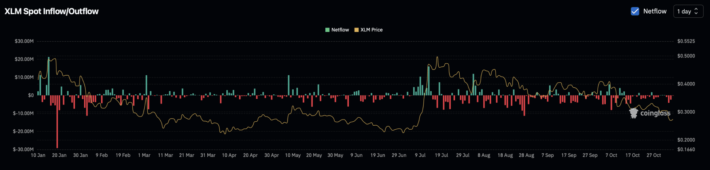Click the 21 Mar date label
Viewport: 710px width, 170px height.
click(x=186, y=155)
